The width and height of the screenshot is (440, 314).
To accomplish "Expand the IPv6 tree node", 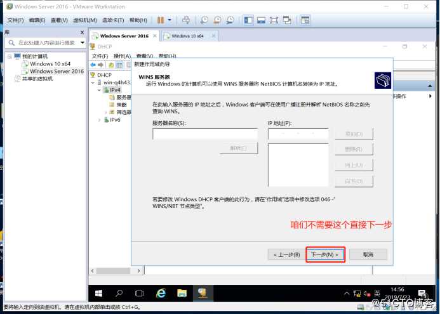I will pyautogui.click(x=99, y=120).
